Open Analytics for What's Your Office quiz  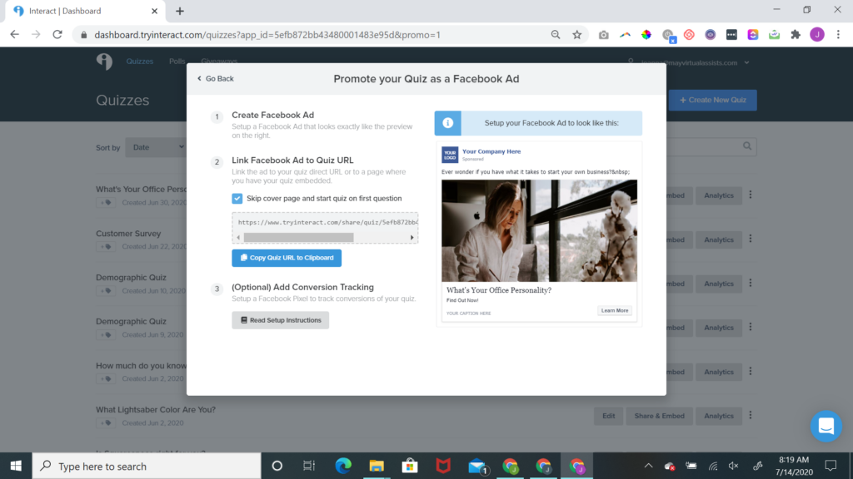click(x=719, y=195)
